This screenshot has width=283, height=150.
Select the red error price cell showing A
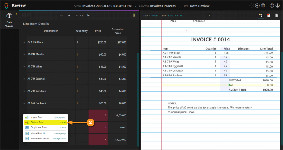(x=98, y=140)
